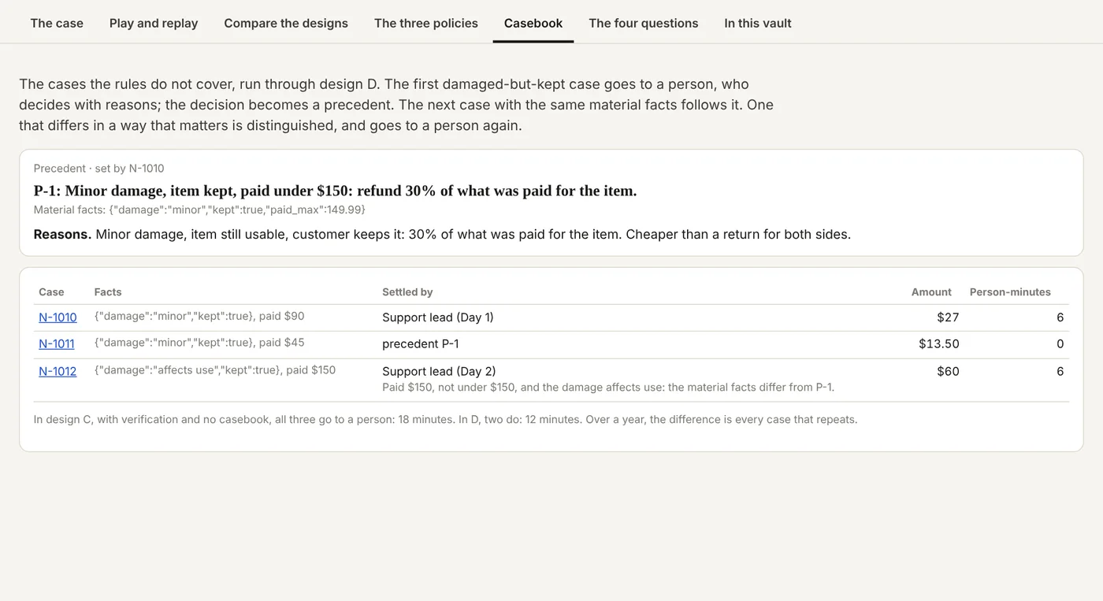1103x601 pixels.
Task: Click the precedent P-1 settled-by cell
Action: 421,344
